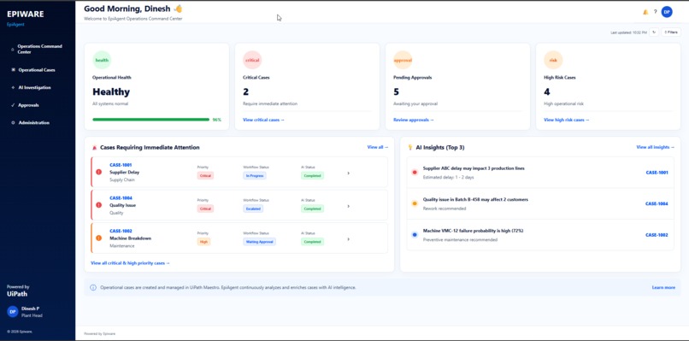Go to Operations Command Center in the sidebar
Viewport: 689px width, 341px height.
(37, 49)
